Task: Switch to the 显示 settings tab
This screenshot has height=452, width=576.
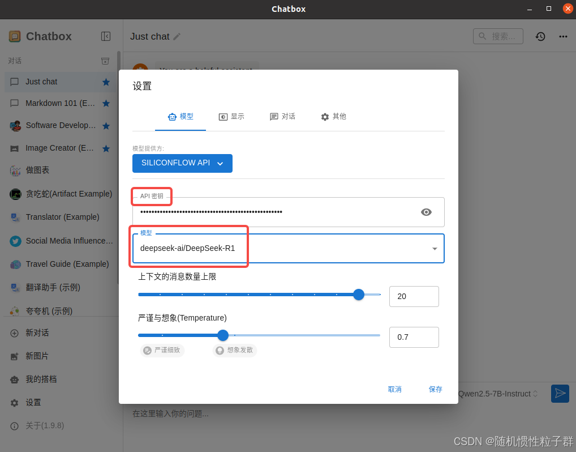Action: [x=231, y=117]
